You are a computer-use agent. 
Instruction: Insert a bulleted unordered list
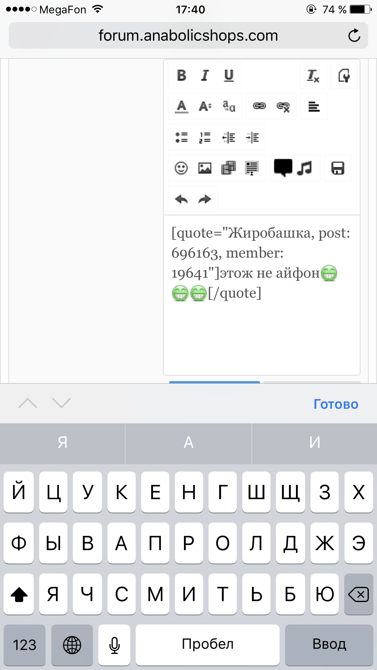[182, 137]
